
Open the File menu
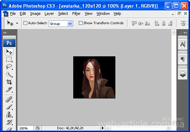13,13
